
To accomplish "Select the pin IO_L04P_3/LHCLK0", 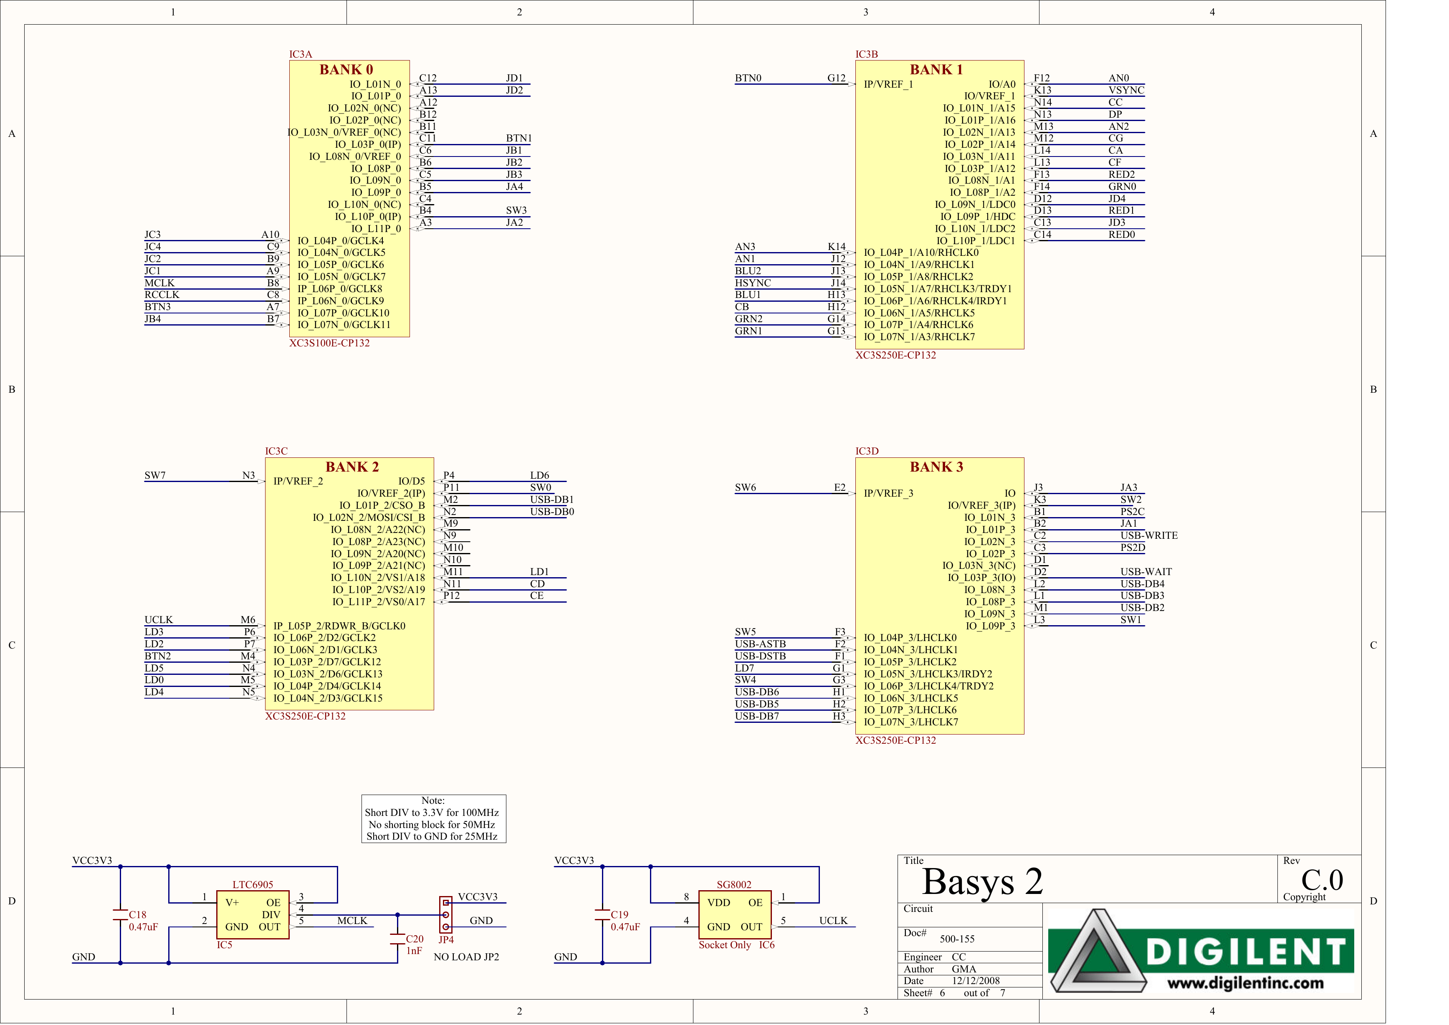I will tap(910, 637).
